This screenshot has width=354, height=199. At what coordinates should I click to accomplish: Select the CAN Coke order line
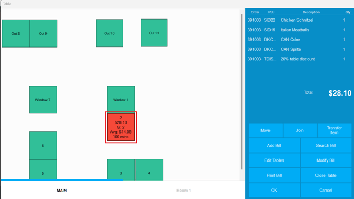pyautogui.click(x=299, y=40)
